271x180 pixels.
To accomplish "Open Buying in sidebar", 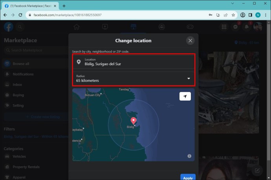I will (35, 95).
